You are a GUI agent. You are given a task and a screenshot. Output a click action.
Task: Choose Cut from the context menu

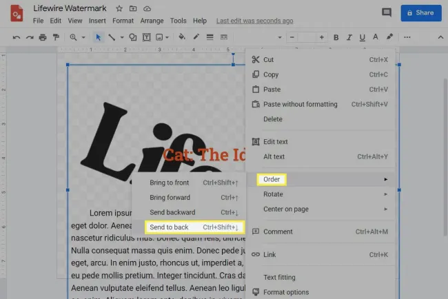(320, 60)
